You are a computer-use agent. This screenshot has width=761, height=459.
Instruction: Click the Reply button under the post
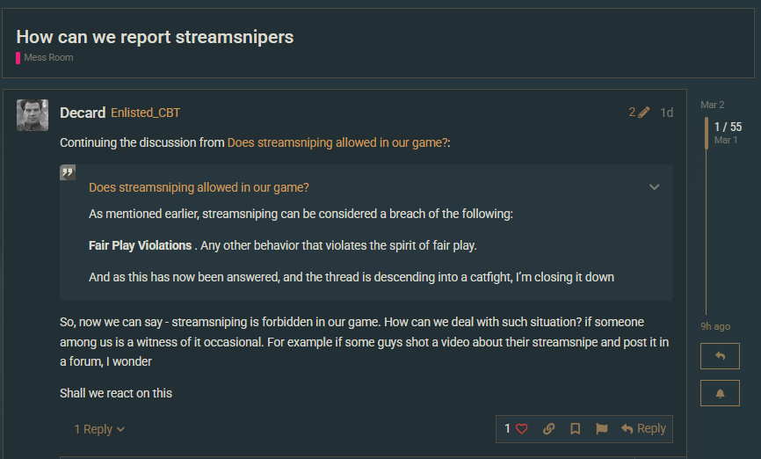point(643,429)
